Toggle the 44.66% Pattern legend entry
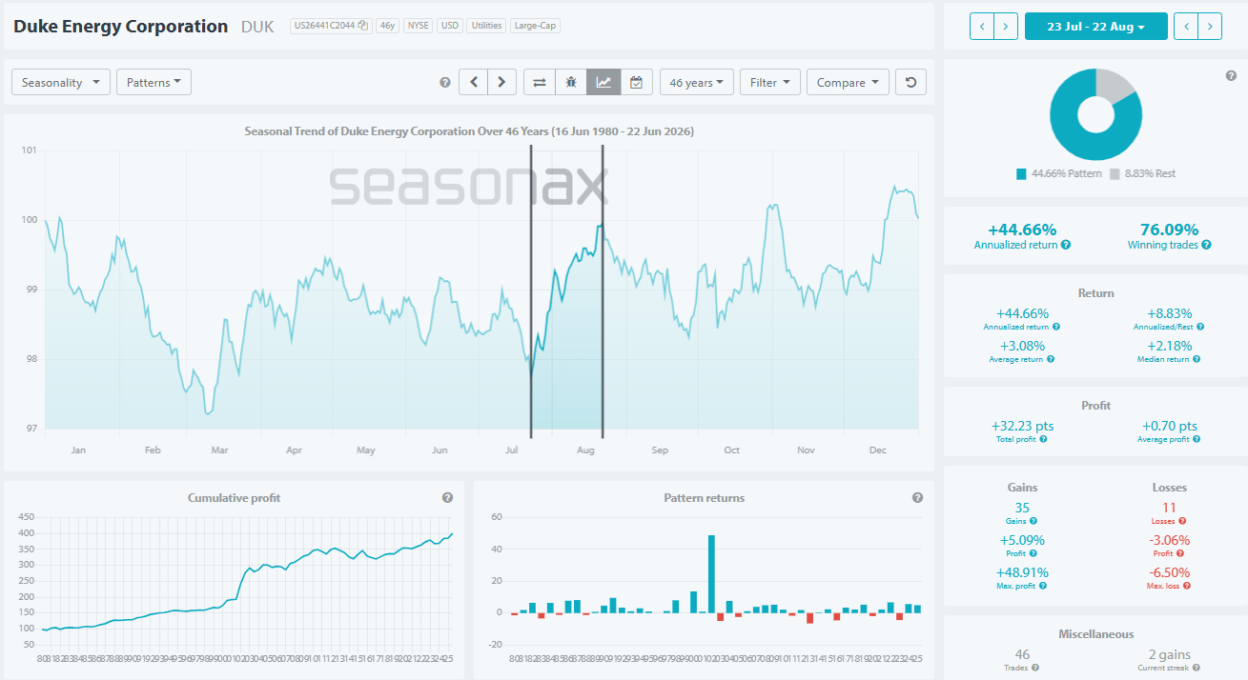 pos(1059,173)
